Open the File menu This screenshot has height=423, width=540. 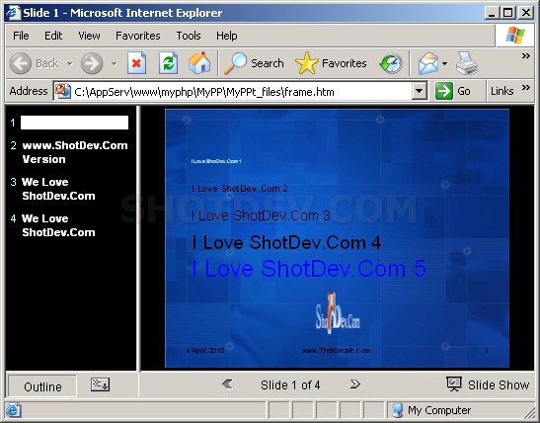(21, 36)
